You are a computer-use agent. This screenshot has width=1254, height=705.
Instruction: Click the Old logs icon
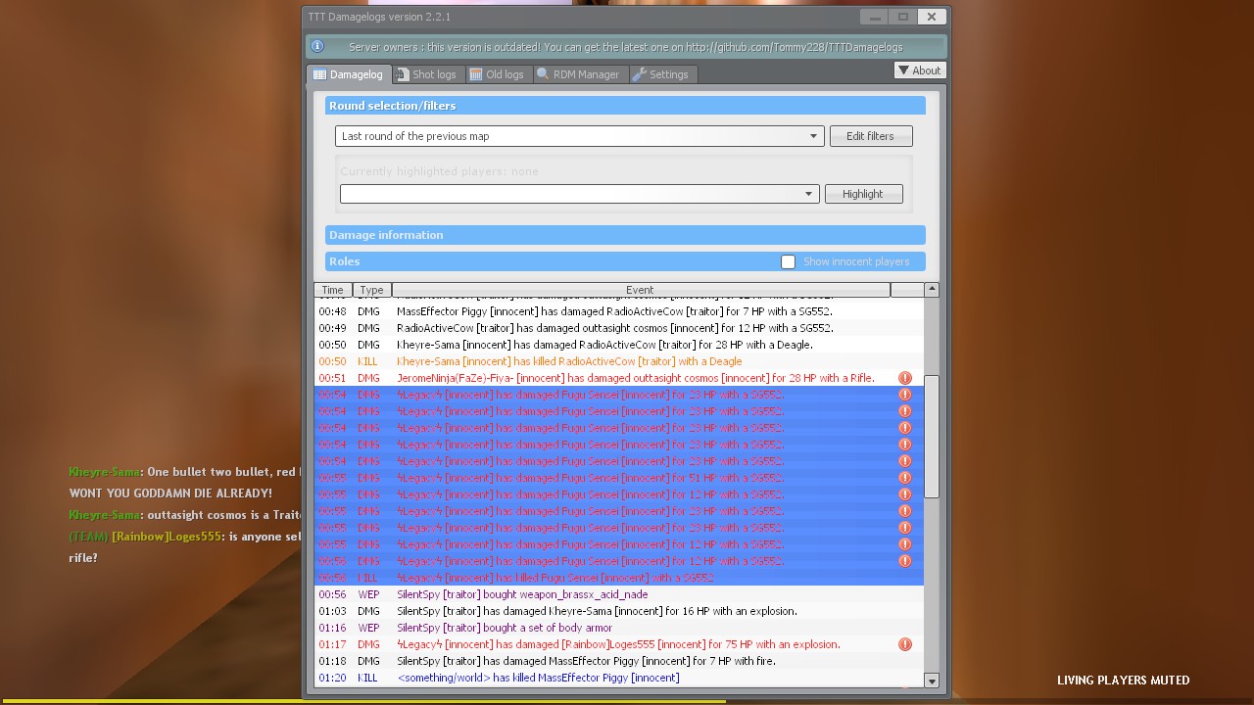click(476, 74)
